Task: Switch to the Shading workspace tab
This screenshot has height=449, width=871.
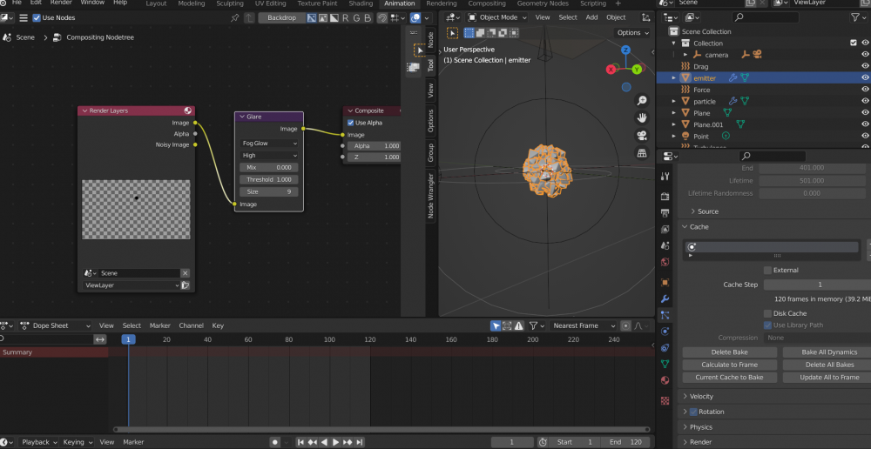Action: (361, 3)
